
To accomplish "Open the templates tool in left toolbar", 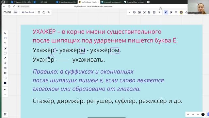I will point(5,38).
